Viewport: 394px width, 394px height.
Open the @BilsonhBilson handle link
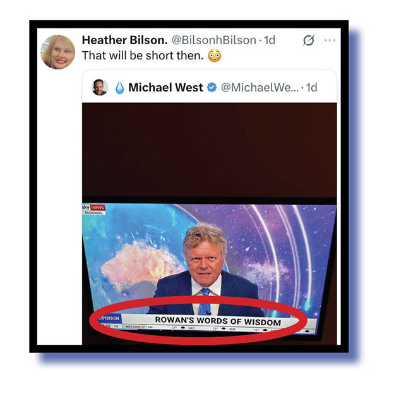(214, 40)
